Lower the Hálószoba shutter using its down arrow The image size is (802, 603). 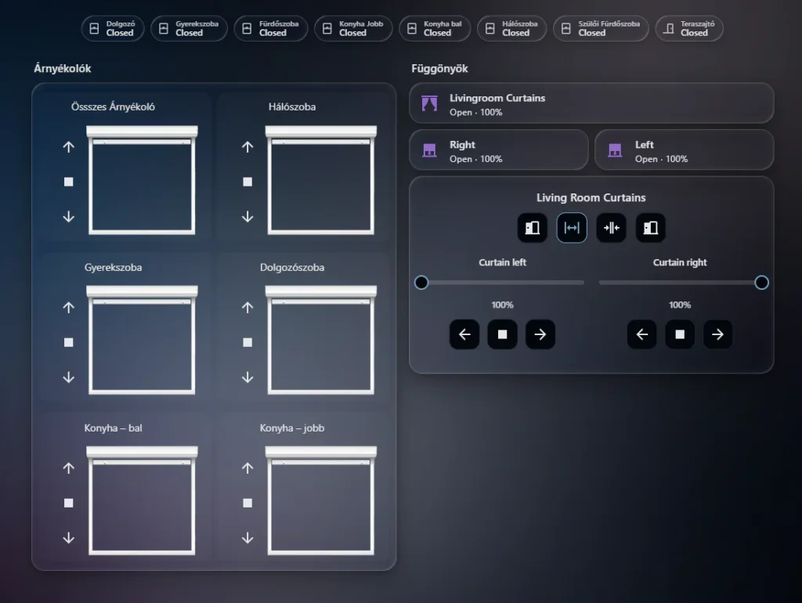click(x=247, y=217)
